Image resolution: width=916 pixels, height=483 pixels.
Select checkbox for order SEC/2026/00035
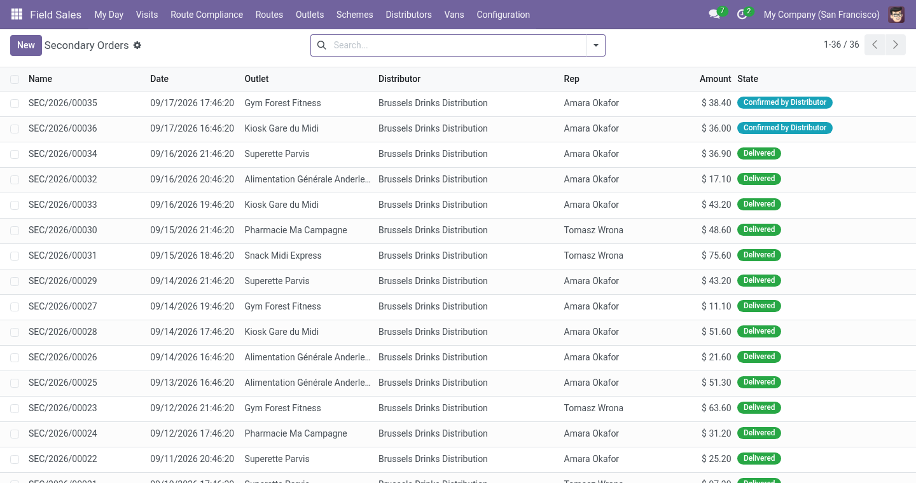pyautogui.click(x=15, y=104)
